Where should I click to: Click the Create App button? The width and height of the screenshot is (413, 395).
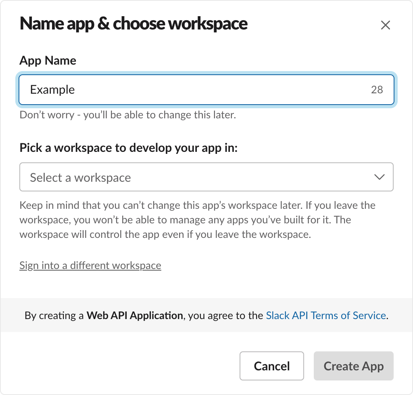click(353, 366)
